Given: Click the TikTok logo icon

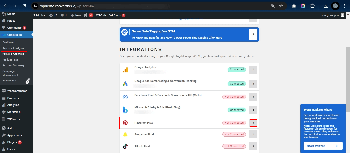Looking at the screenshot, I should pos(125,146).
